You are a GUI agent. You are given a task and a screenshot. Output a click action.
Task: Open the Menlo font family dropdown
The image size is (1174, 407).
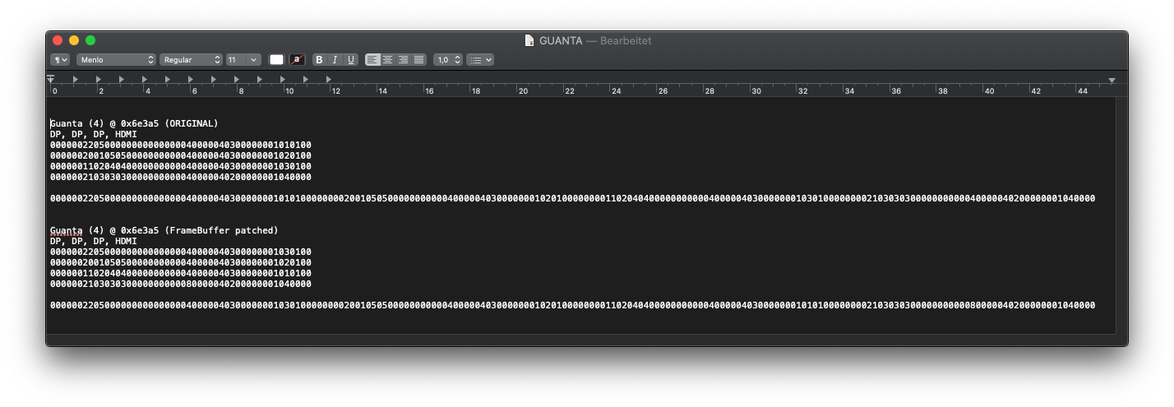click(116, 60)
